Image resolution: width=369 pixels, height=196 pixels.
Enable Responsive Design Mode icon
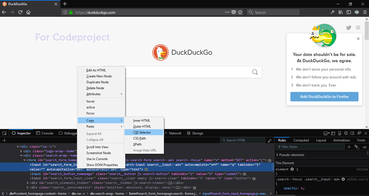click(x=340, y=133)
